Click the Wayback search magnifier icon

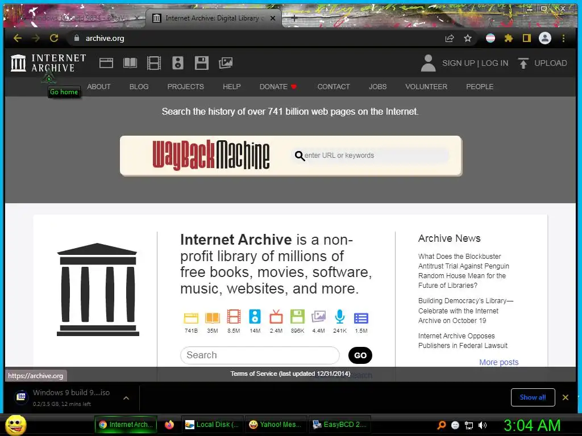[x=299, y=156]
